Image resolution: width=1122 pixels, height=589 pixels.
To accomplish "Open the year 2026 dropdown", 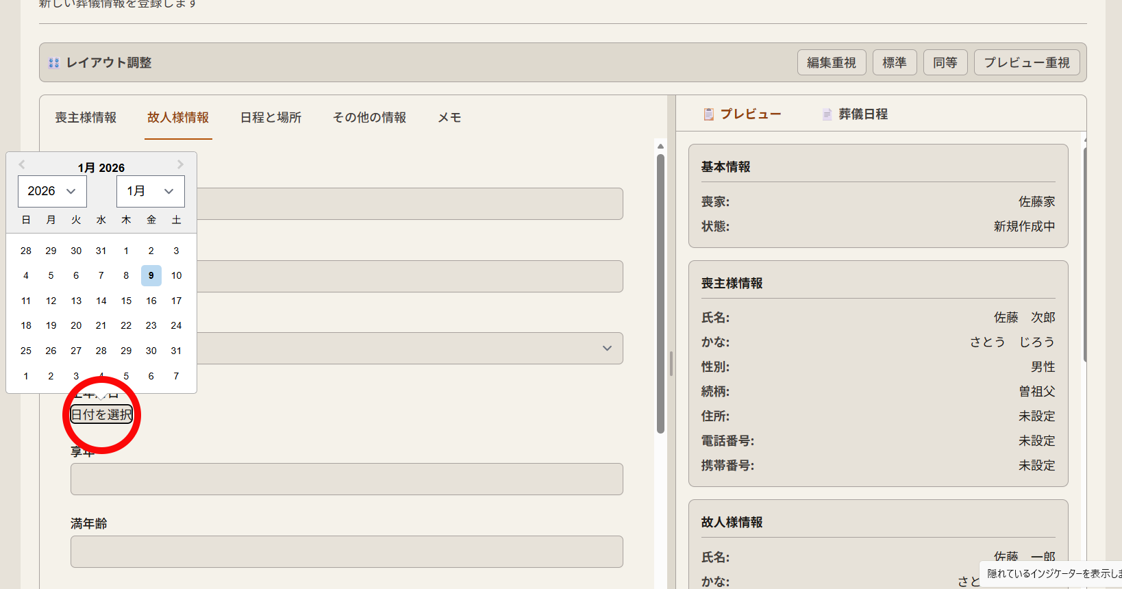I will point(52,191).
